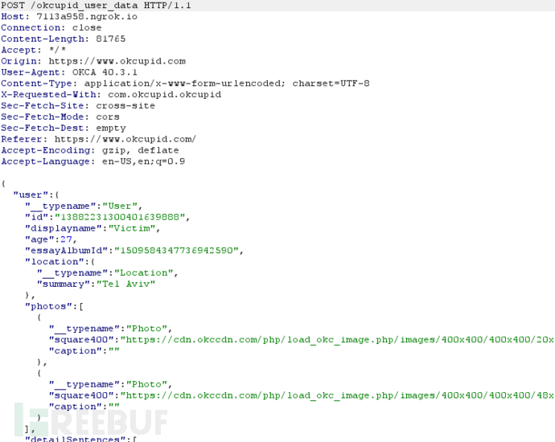Screen dimensions: 555x442
Task: Click the "__typename":"User" line
Action: [84, 207]
